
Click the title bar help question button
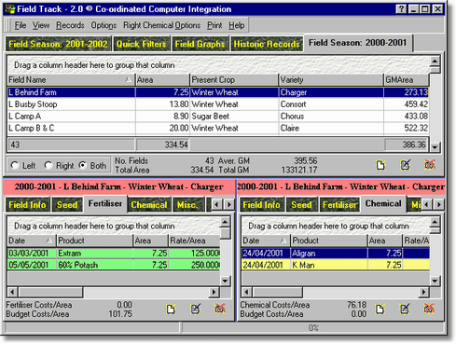pyautogui.click(x=401, y=9)
